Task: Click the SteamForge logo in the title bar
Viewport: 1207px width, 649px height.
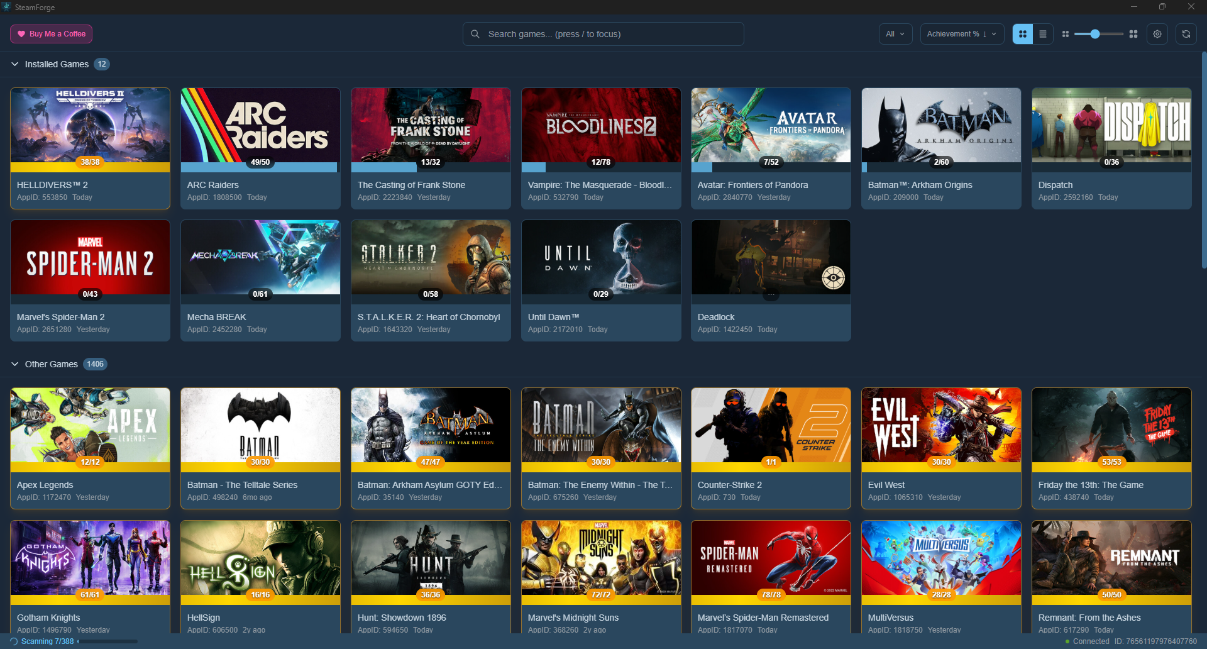Action: tap(7, 7)
